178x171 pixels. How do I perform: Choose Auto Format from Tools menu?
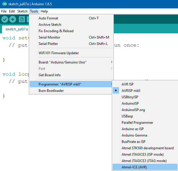coord(71,18)
